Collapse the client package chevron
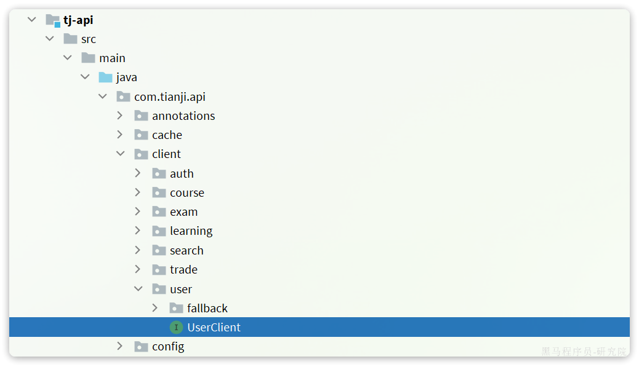The image size is (639, 367). (x=120, y=154)
